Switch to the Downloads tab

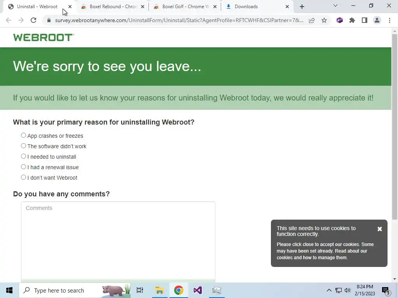click(257, 7)
